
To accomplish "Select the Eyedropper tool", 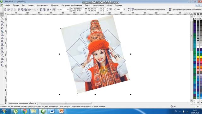I will coord(2,55).
